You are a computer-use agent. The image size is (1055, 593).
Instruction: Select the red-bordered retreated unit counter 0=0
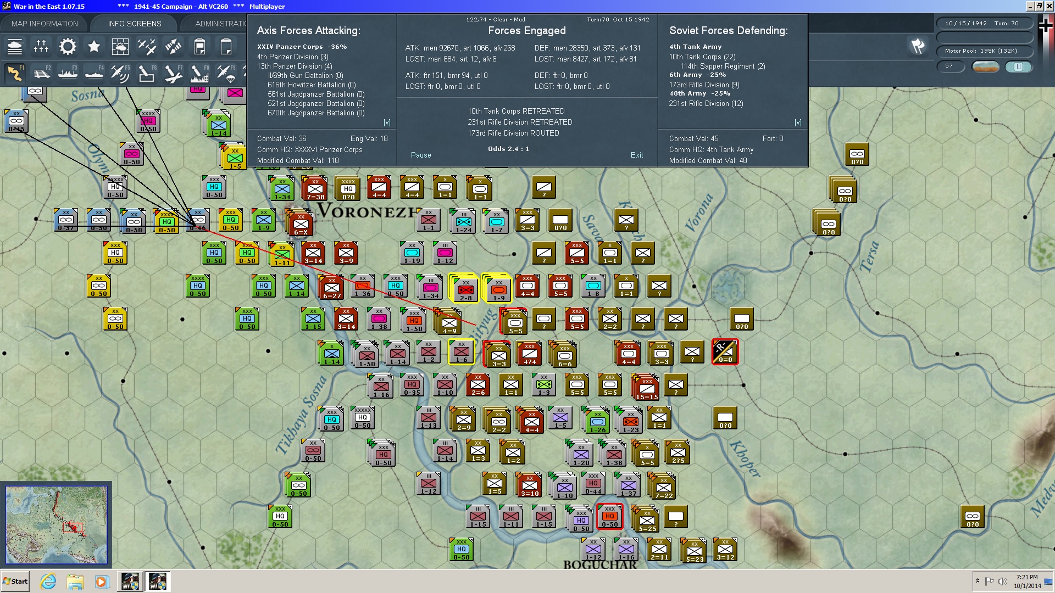[725, 351]
